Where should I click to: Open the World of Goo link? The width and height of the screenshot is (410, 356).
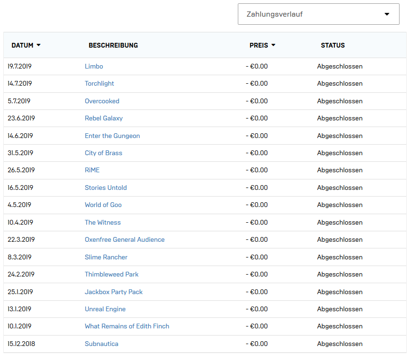click(x=103, y=205)
